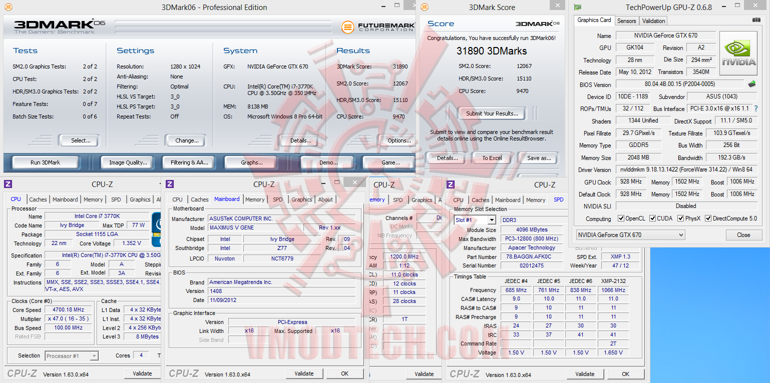Click Change... under the Settings section
The height and width of the screenshot is (383, 770).
point(187,140)
